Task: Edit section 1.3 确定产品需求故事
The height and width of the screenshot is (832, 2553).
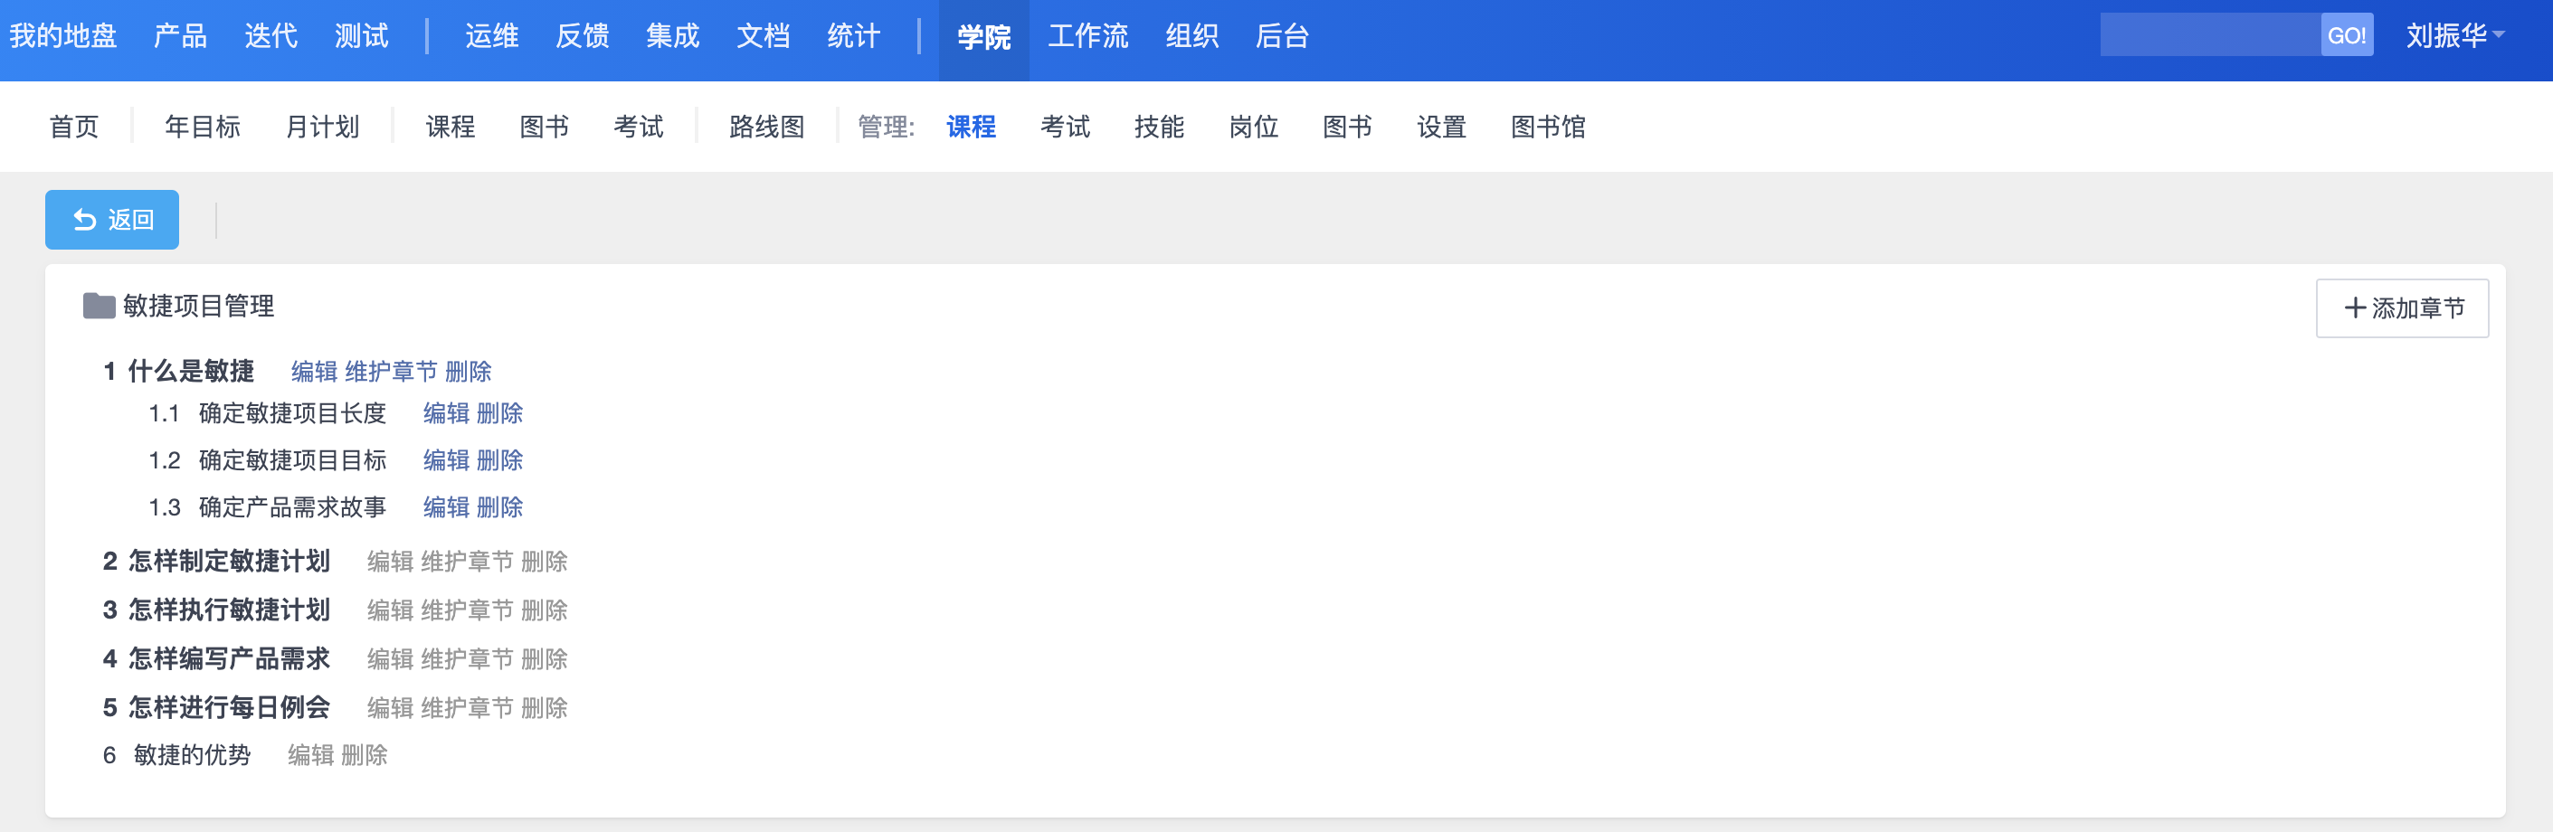Action: click(447, 507)
